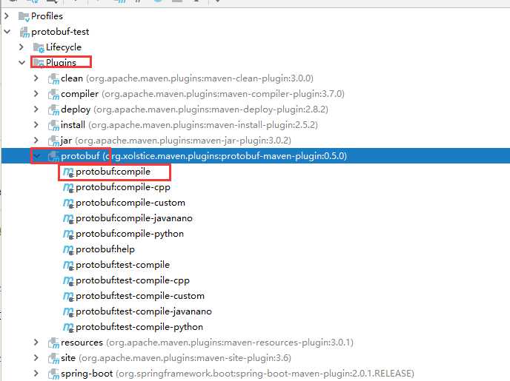The height and width of the screenshot is (381, 510).
Task: Click the clean plugin icon
Action: coord(53,78)
